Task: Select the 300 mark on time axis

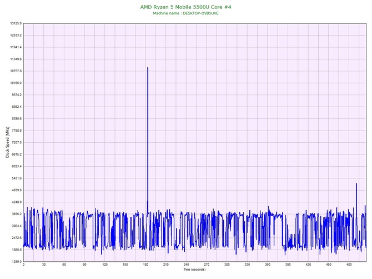Action: [227, 265]
